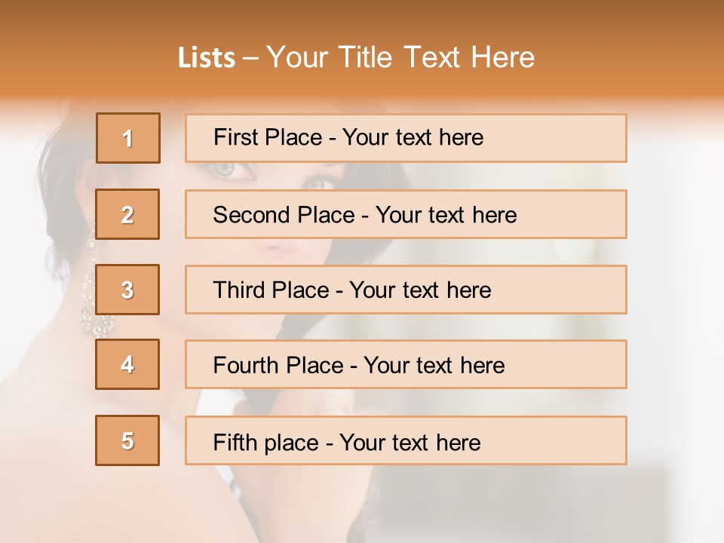The image size is (724, 543).
Task: Click the 'Fourth Place - Your text here' bar
Action: 406,364
